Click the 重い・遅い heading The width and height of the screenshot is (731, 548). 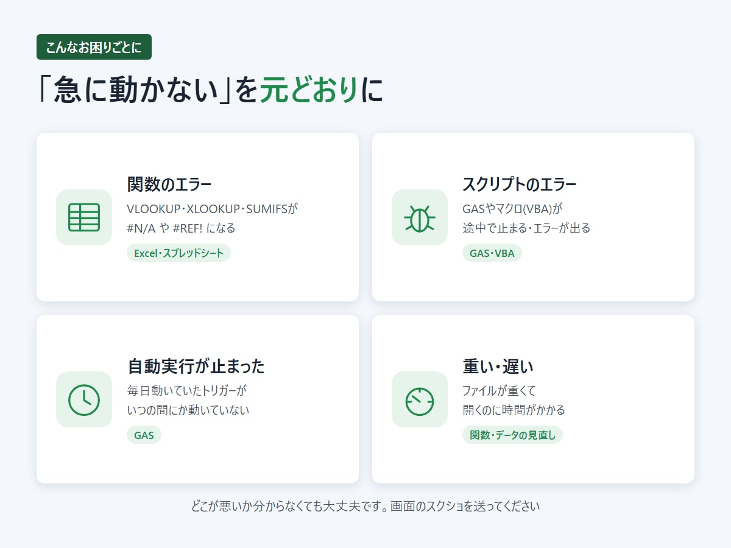[498, 367]
